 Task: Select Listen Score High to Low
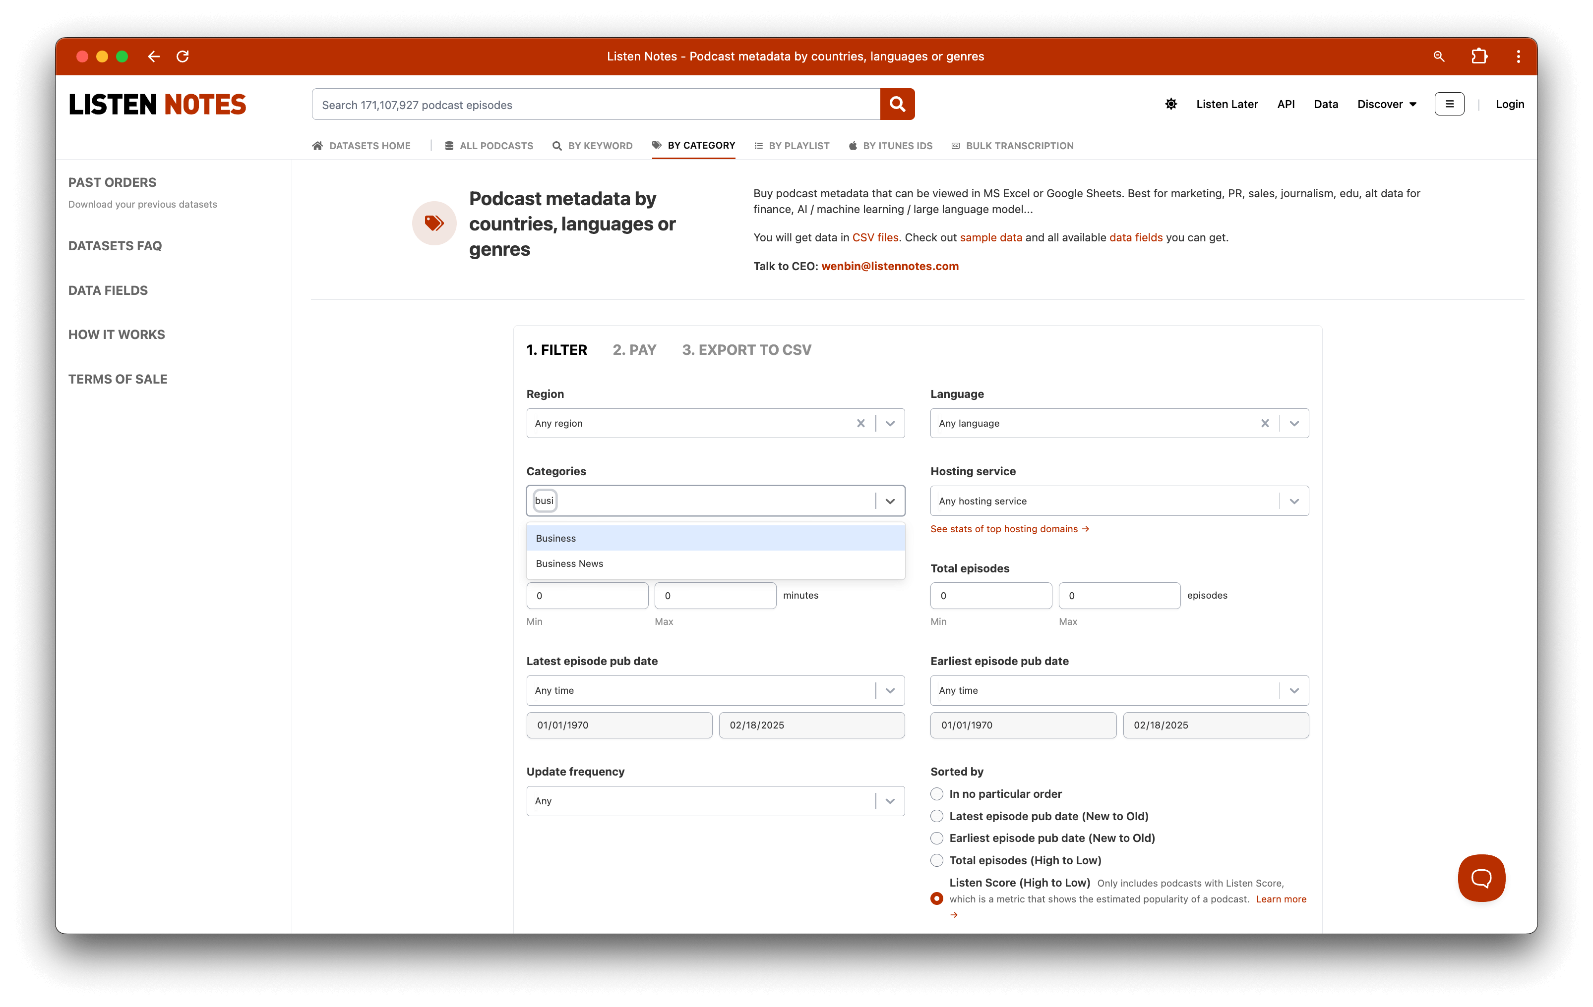(x=936, y=898)
